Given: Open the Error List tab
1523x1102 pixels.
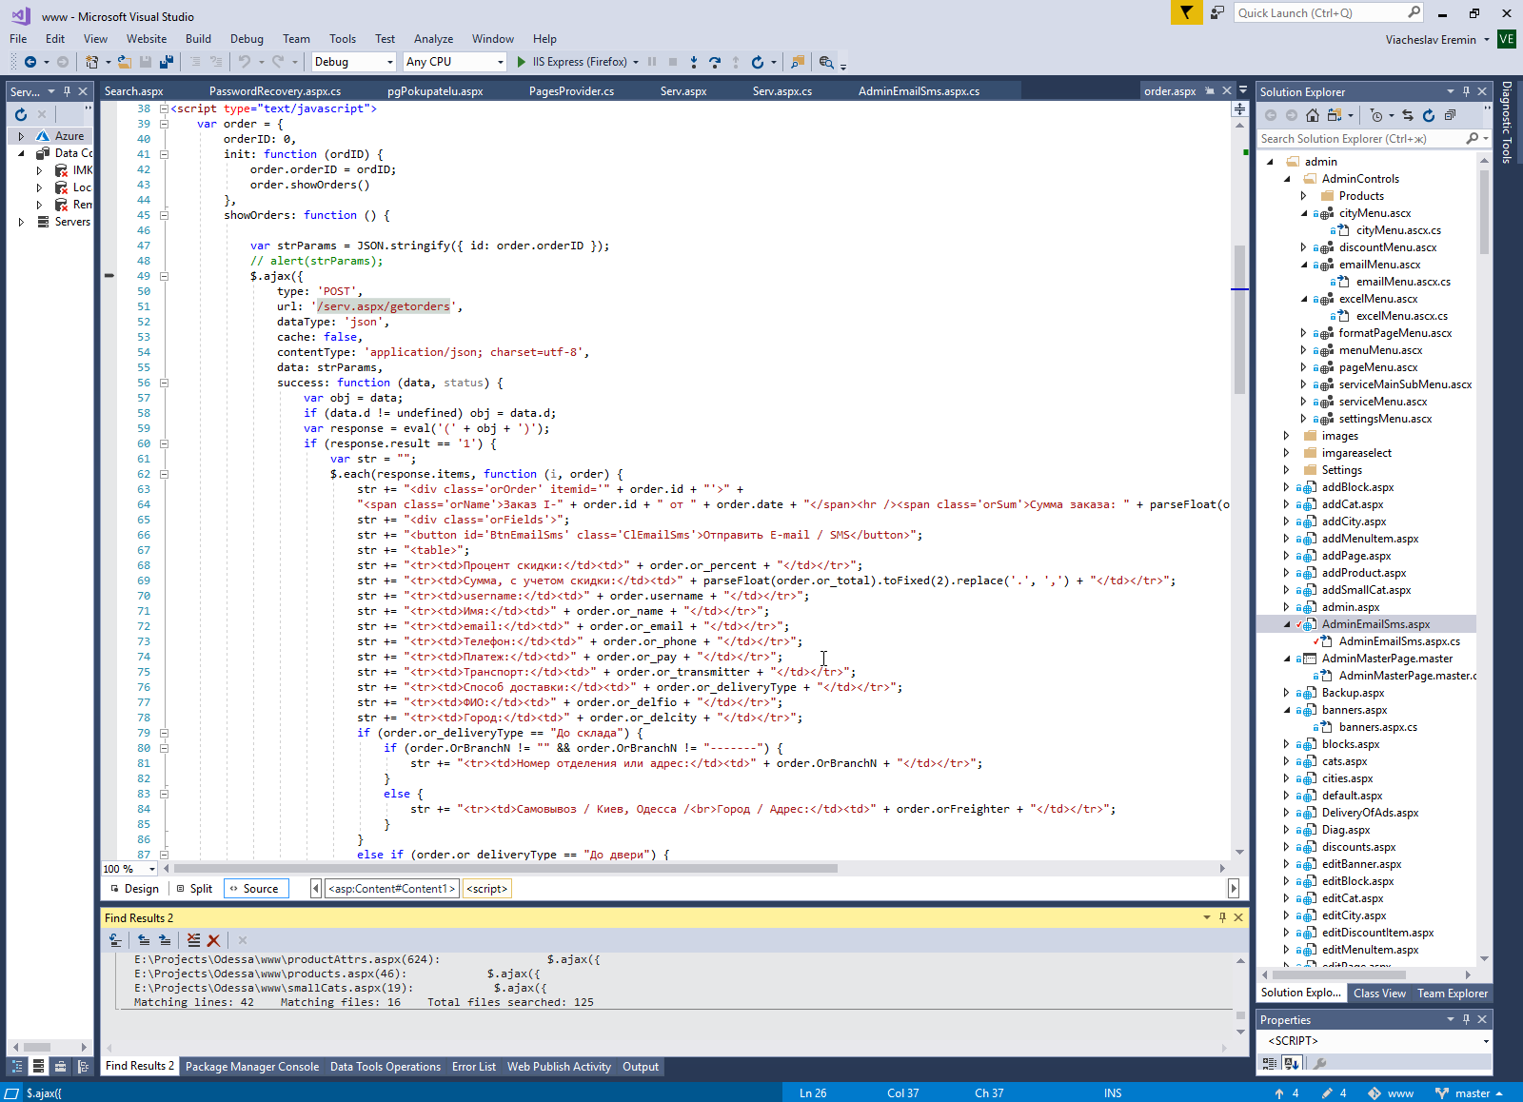Looking at the screenshot, I should pos(473,1067).
